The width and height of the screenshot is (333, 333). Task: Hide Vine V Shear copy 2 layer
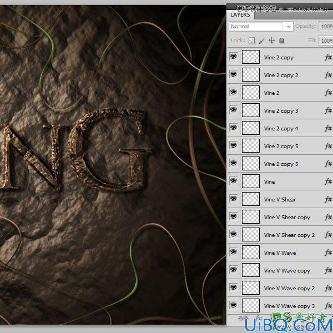234,234
